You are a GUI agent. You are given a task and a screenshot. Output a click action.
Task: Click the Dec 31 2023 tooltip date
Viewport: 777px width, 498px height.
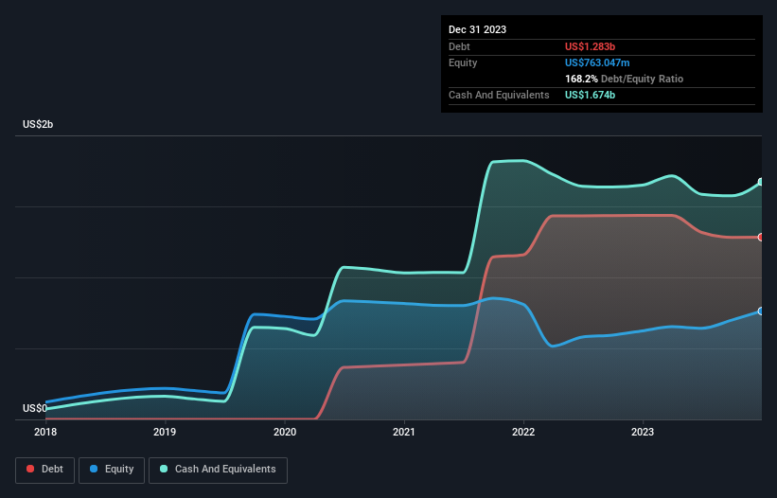click(477, 29)
